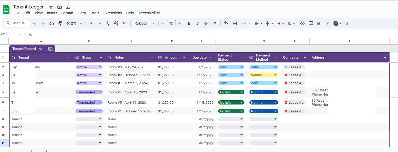Open the Format menu
Viewport: 398px width, 152px height.
(67, 13)
